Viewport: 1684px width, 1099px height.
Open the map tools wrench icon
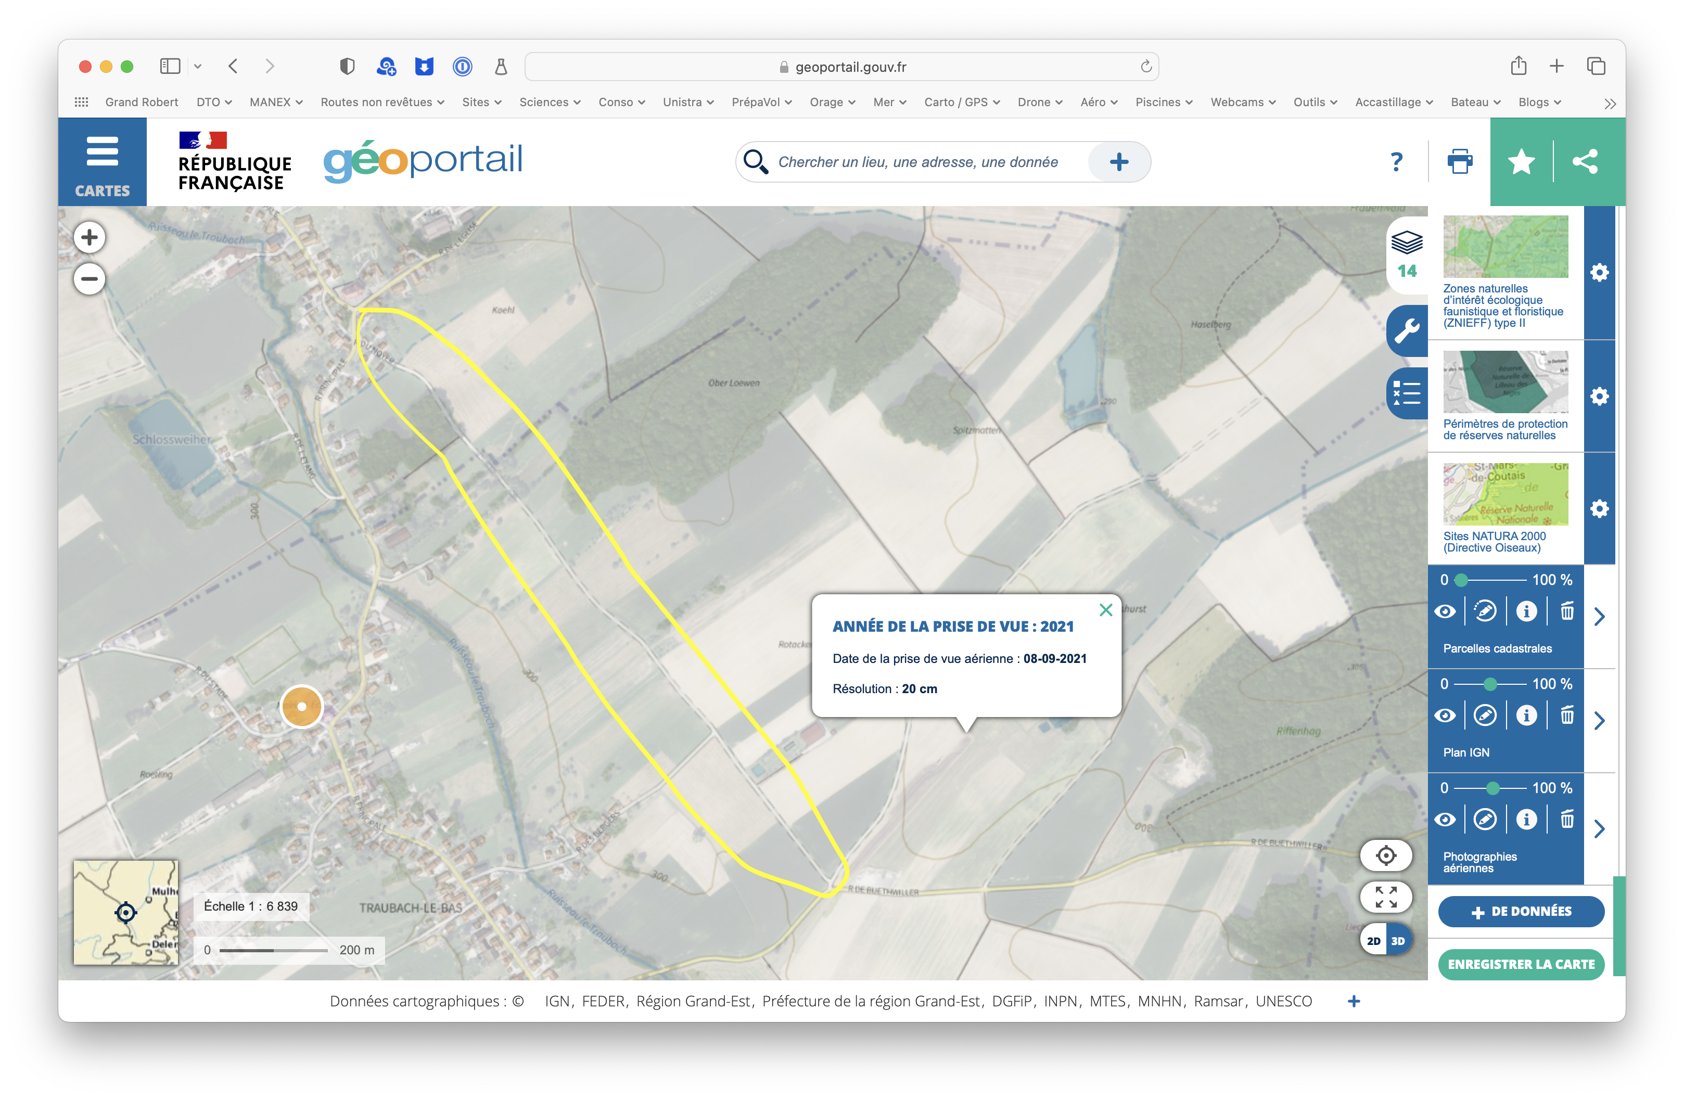click(x=1407, y=330)
